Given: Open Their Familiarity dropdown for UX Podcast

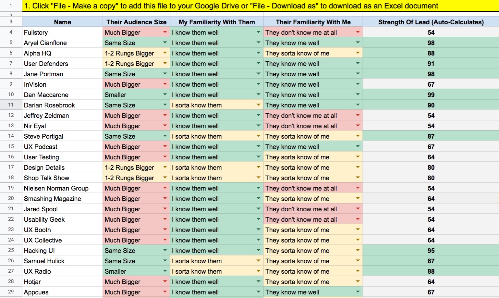Looking at the screenshot, I should point(358,146).
